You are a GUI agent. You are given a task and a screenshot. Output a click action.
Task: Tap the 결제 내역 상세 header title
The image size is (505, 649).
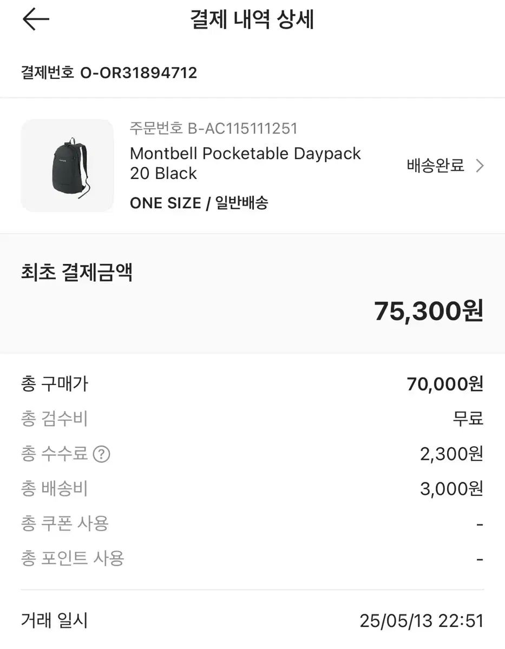[252, 20]
